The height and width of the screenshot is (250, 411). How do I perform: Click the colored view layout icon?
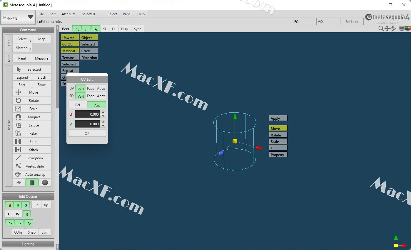tap(407, 28)
